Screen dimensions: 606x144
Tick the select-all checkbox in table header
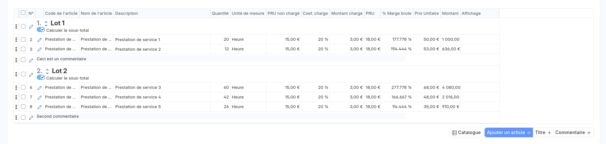click(23, 13)
